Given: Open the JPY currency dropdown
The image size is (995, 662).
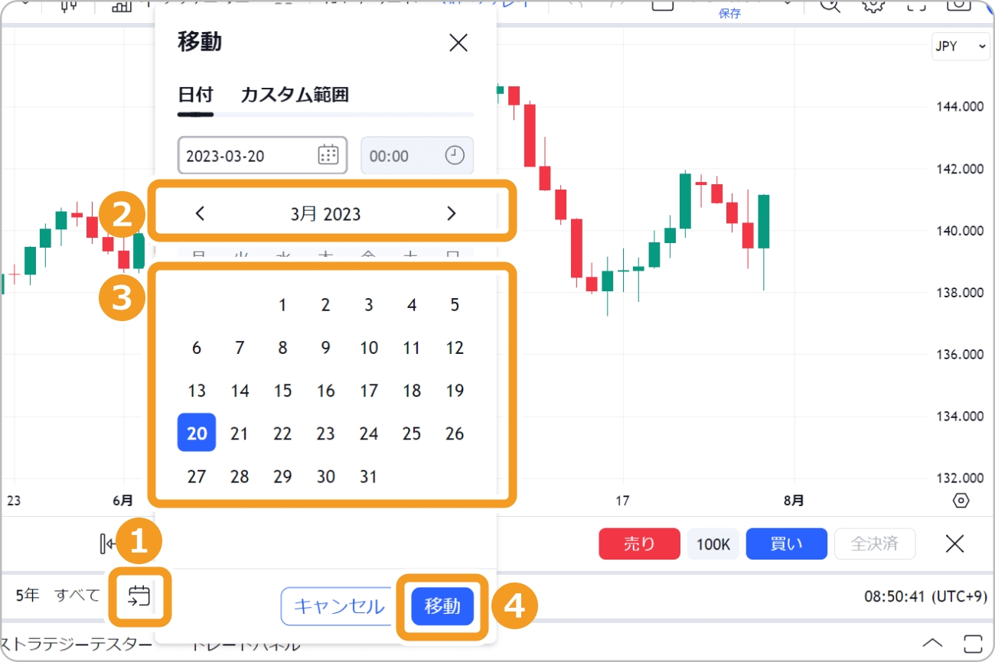Looking at the screenshot, I should (961, 47).
